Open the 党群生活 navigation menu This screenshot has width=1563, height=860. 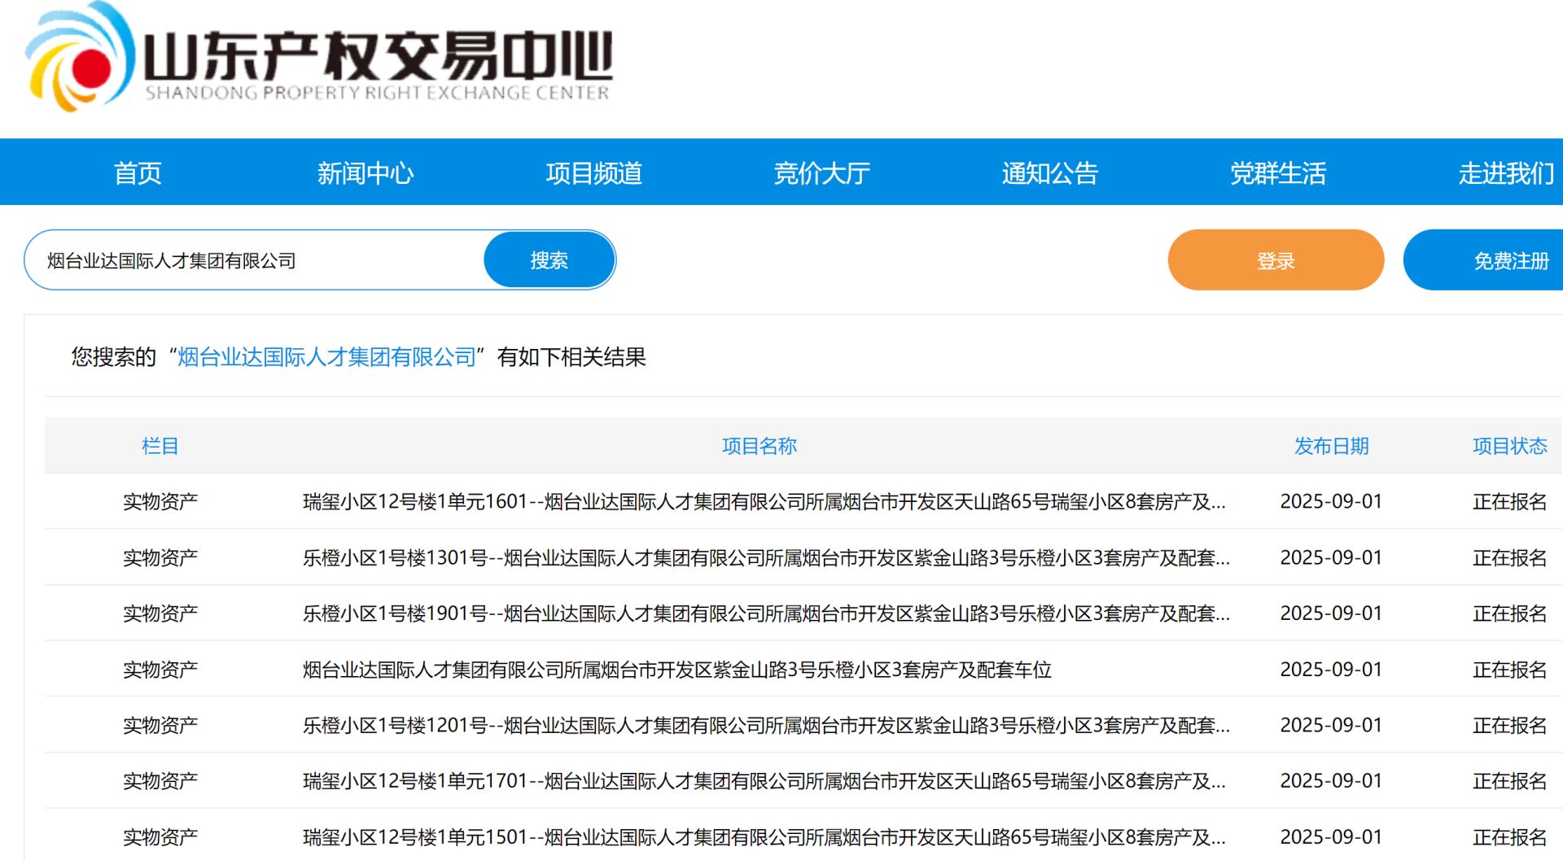(x=1278, y=172)
